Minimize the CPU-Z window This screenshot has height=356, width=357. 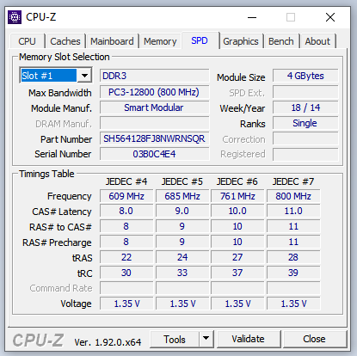[252, 17]
